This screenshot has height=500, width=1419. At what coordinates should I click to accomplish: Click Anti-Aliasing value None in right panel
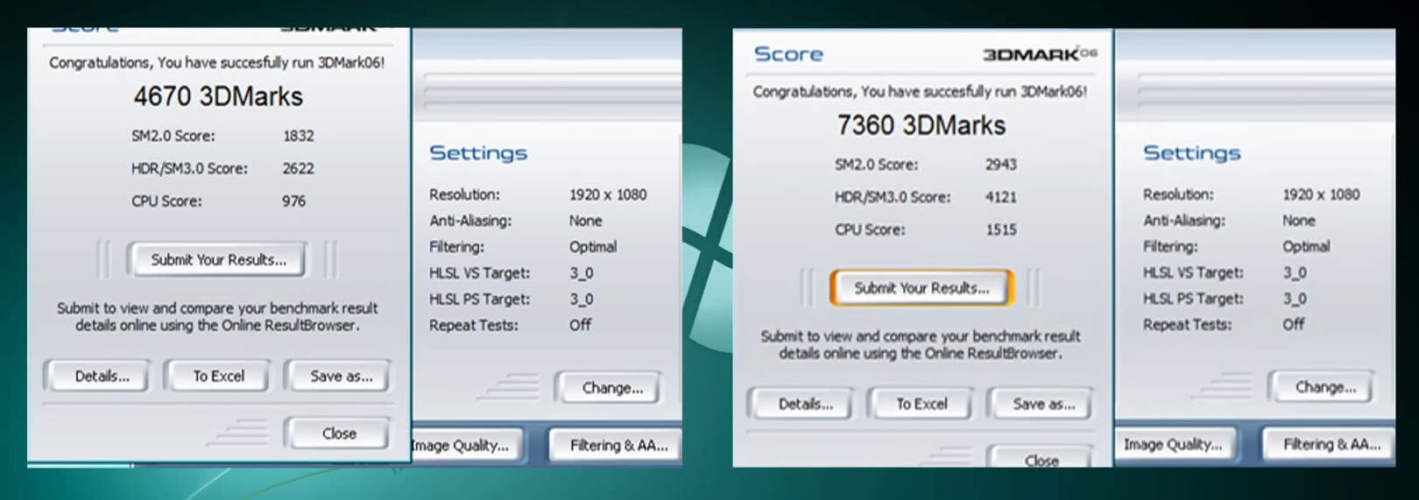[1298, 221]
